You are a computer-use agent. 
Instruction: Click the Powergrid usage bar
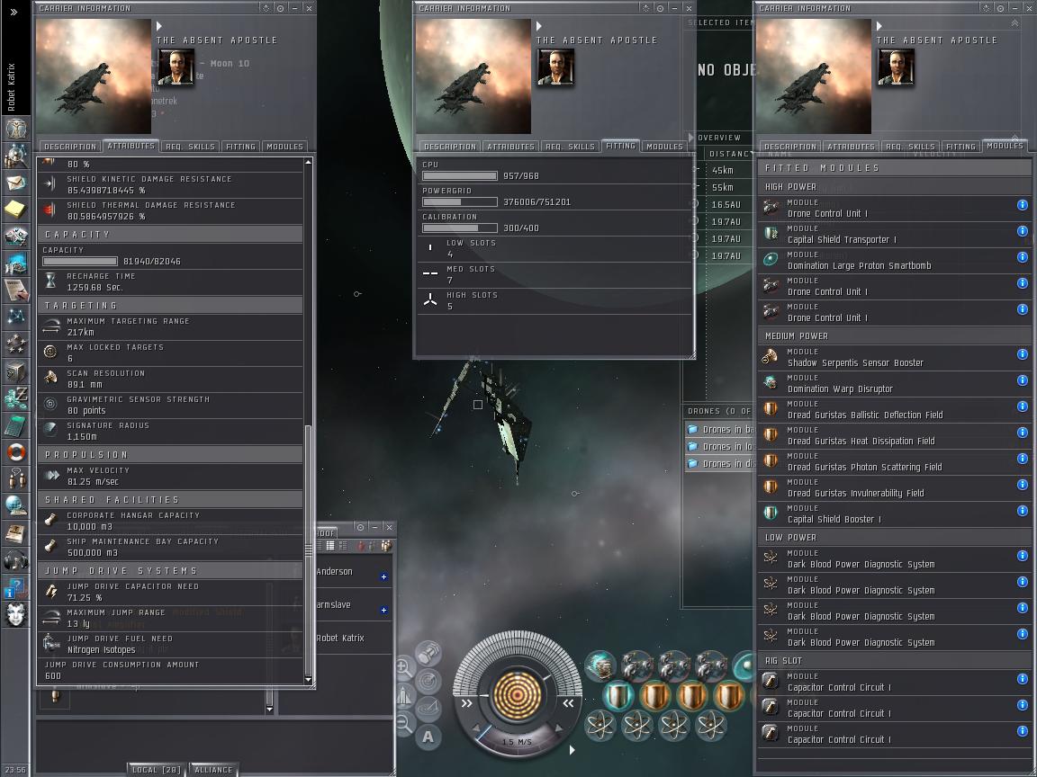coord(460,202)
